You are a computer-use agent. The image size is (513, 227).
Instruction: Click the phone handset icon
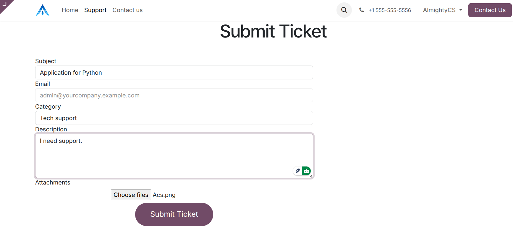coord(361,10)
